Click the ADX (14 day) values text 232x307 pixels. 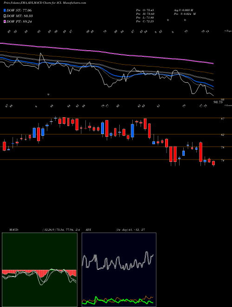(x=130, y=230)
